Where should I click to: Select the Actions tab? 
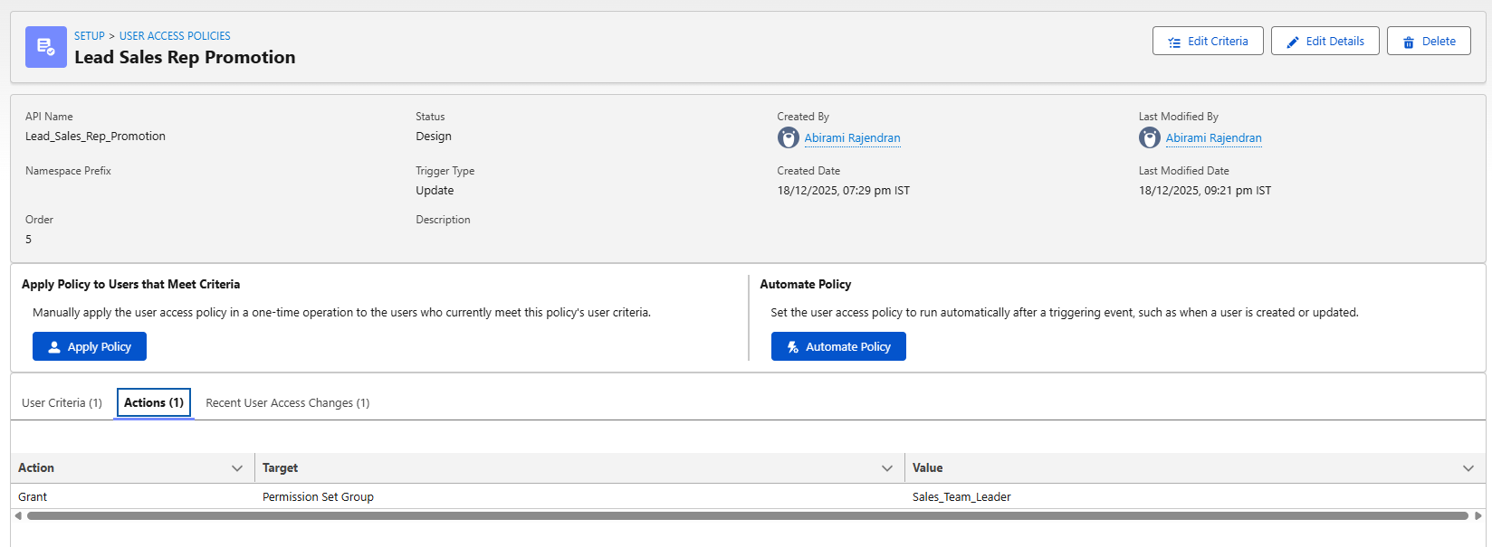coord(154,403)
